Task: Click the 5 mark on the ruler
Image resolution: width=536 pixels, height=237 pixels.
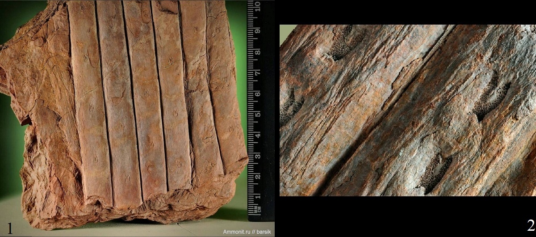Action: click(257, 114)
